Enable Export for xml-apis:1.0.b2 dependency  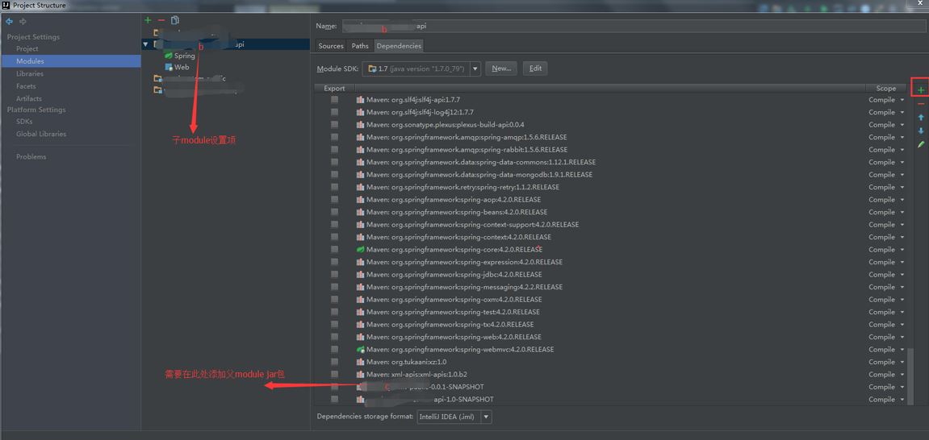pyautogui.click(x=334, y=375)
